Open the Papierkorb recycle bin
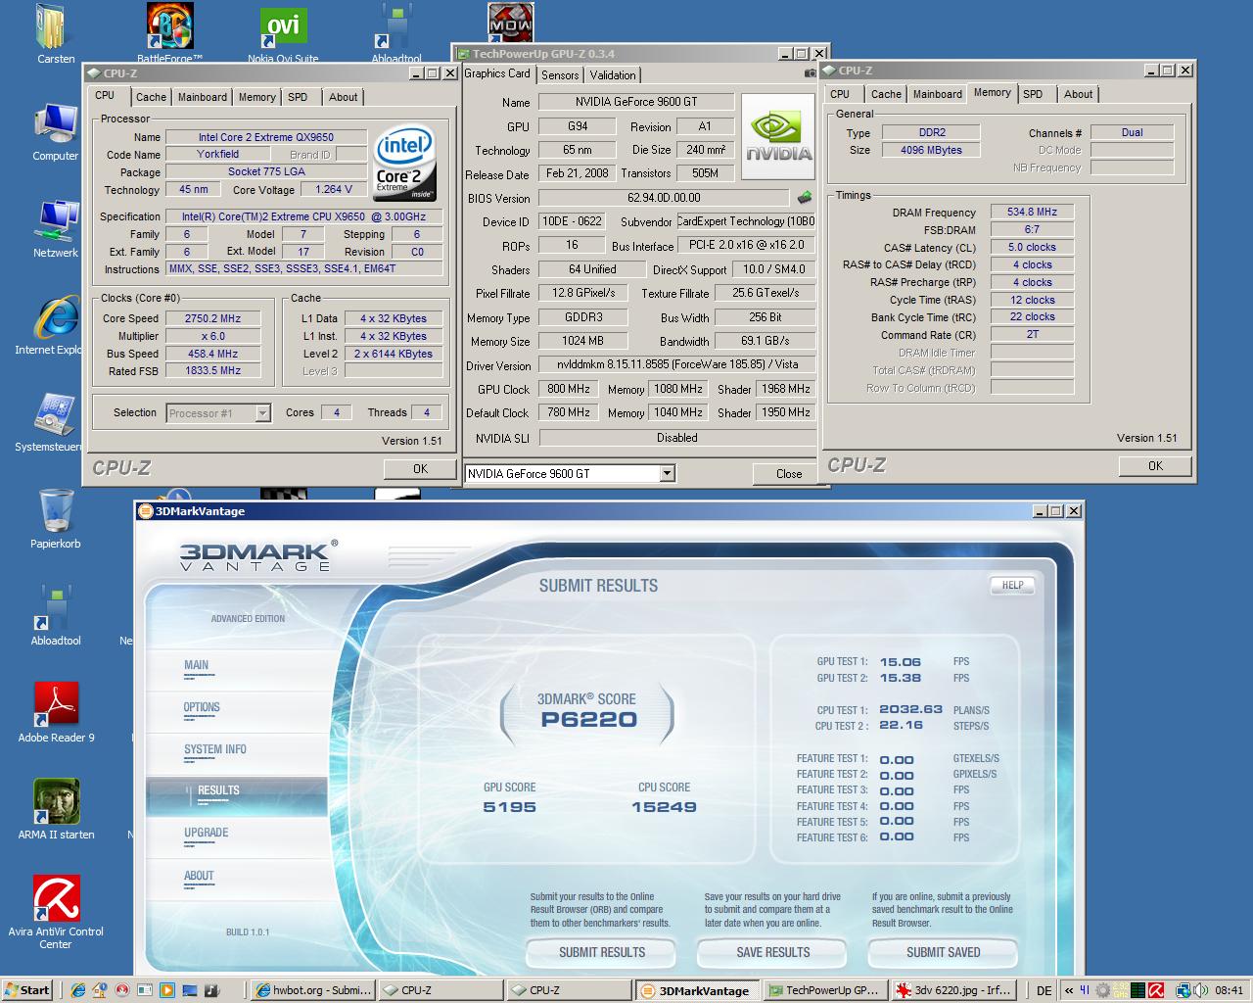 55,519
